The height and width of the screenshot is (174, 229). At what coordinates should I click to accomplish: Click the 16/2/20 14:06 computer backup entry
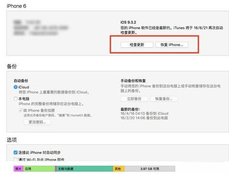tap(144, 118)
